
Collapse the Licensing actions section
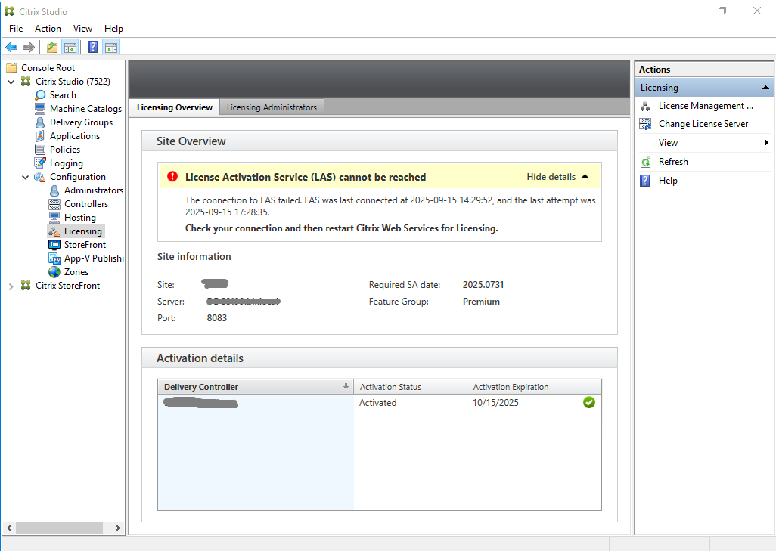765,88
